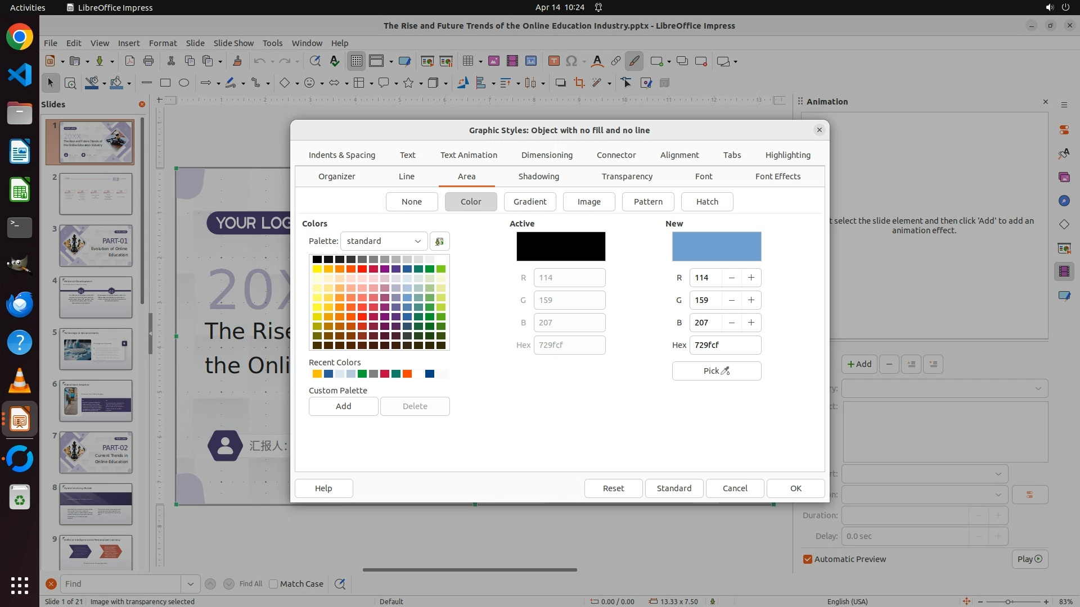Toggle the Automatic Preview checkbox
1080x607 pixels.
(x=808, y=559)
